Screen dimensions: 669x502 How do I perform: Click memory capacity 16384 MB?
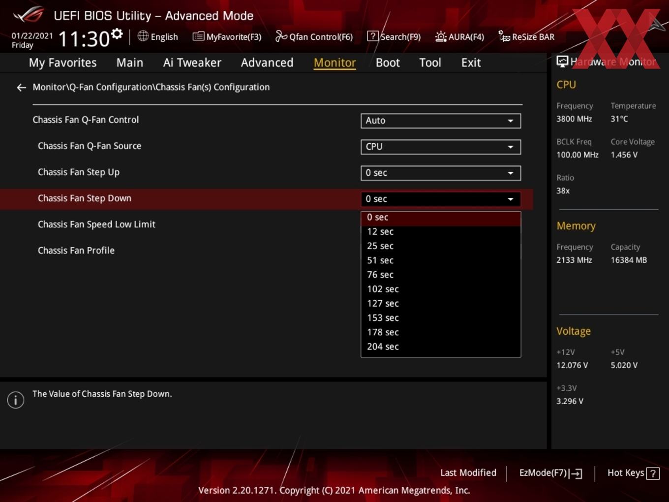coord(629,260)
